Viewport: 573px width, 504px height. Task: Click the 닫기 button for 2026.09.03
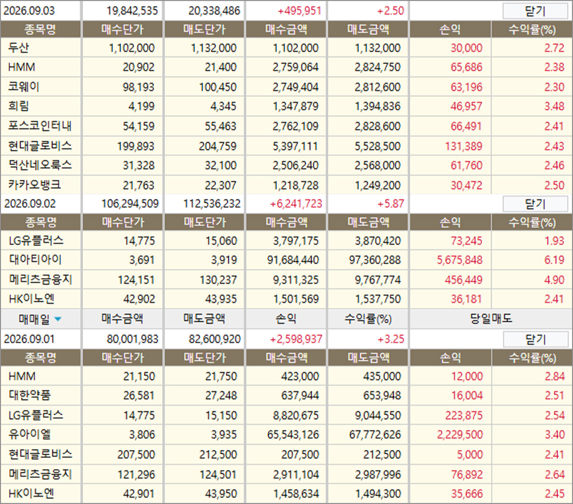pos(535,11)
